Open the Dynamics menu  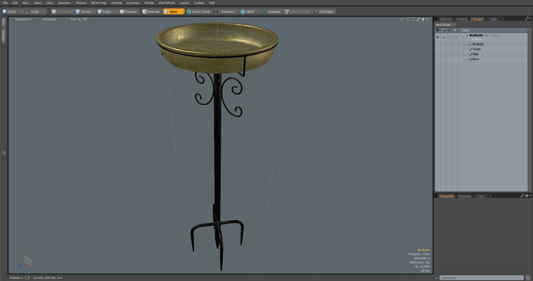pos(133,3)
